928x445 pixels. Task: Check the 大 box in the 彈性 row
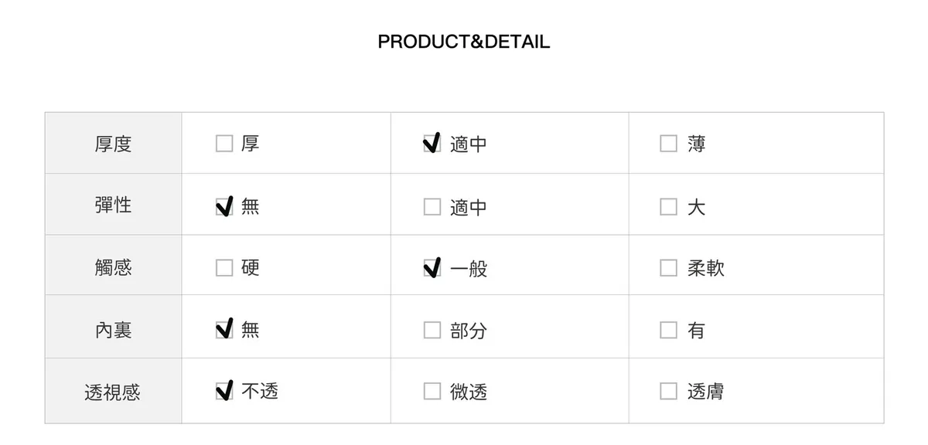pyautogui.click(x=668, y=206)
